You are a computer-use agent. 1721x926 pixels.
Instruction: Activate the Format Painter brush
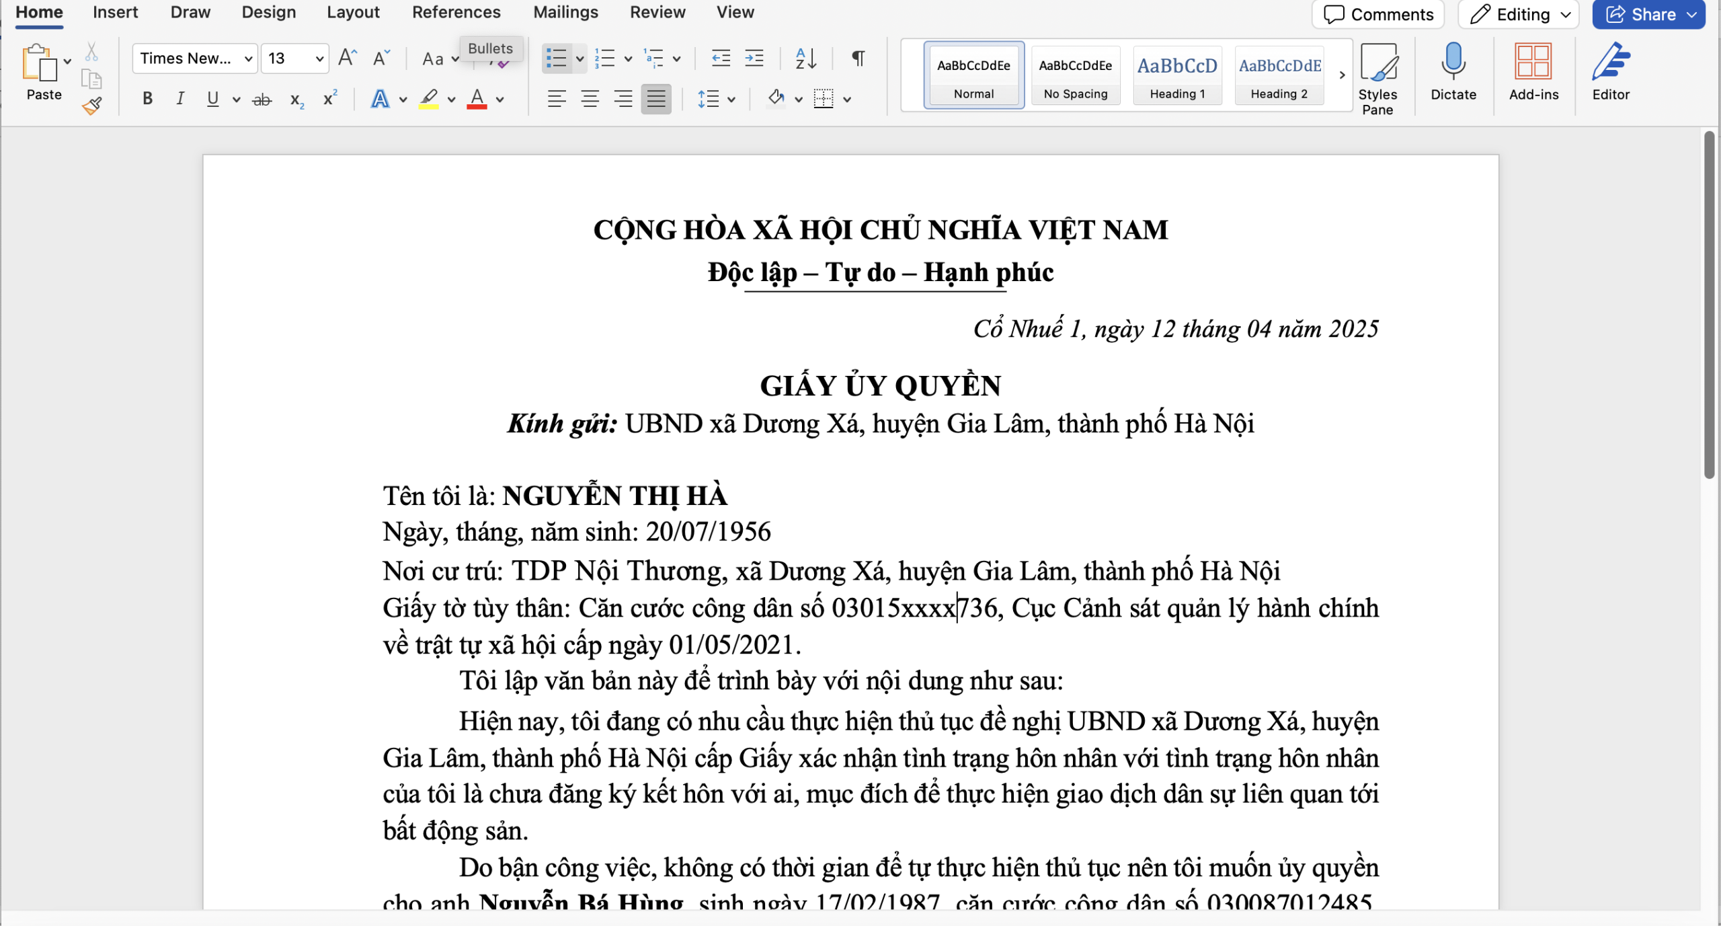[91, 106]
